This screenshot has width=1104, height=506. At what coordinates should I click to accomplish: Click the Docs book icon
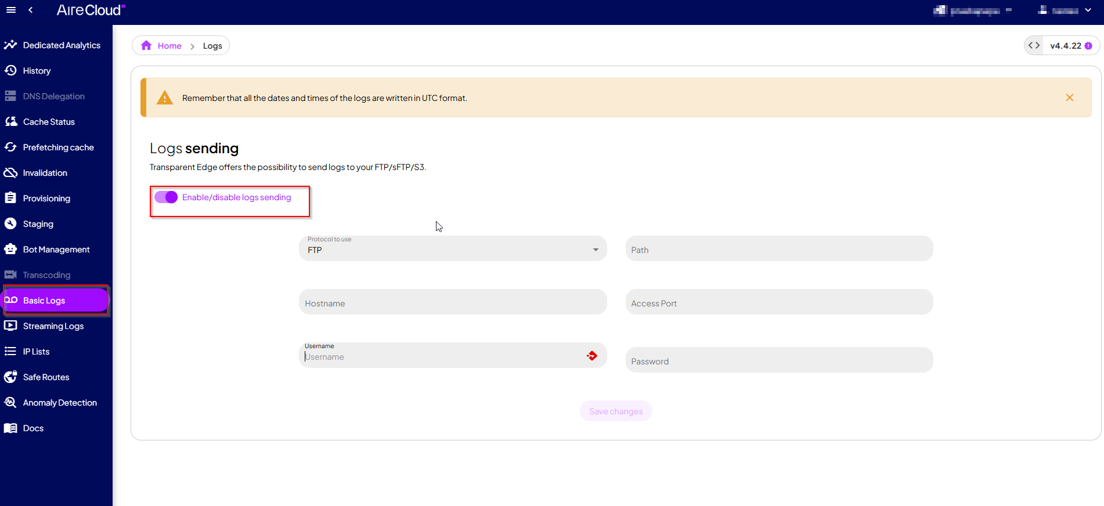[10, 428]
